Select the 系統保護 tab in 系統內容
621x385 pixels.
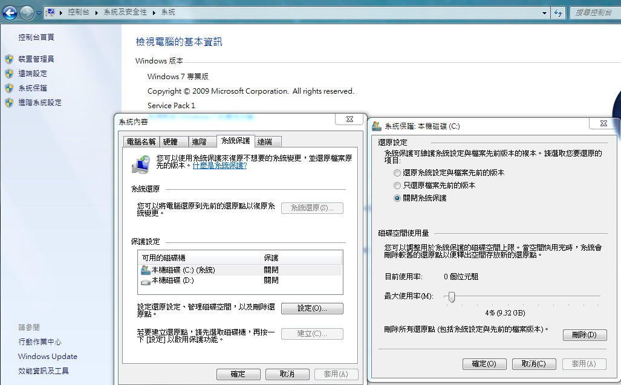pyautogui.click(x=236, y=141)
